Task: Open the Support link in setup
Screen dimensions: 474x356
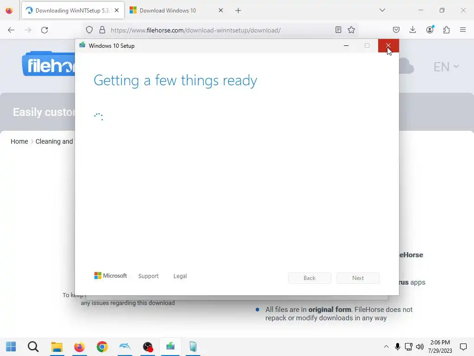Action: point(149,276)
